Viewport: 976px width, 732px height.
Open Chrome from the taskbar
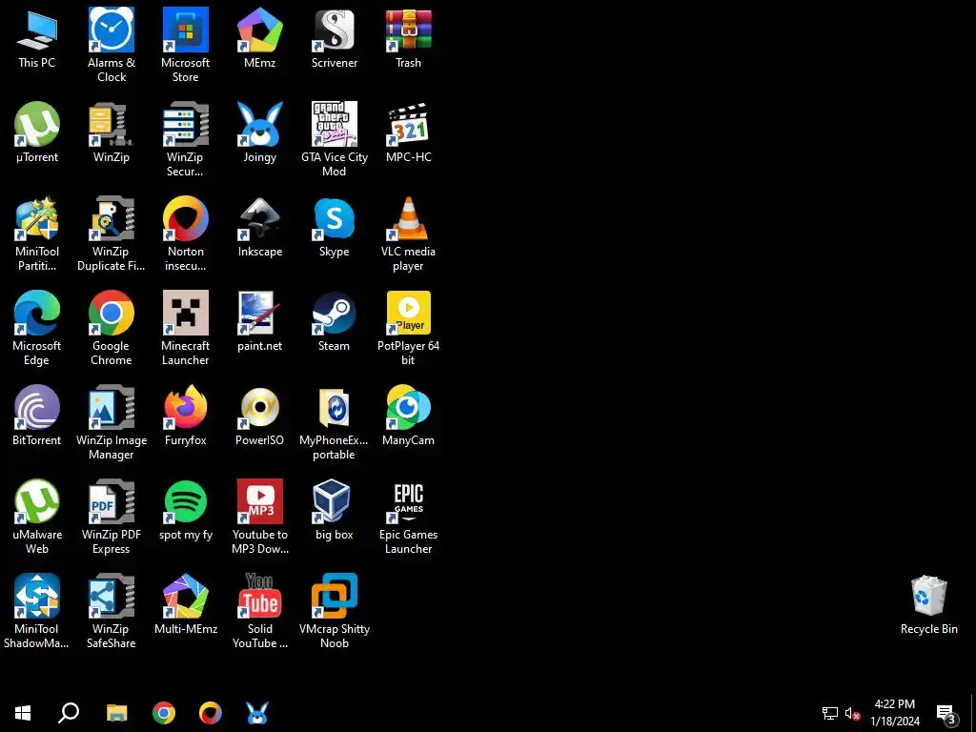[164, 713]
